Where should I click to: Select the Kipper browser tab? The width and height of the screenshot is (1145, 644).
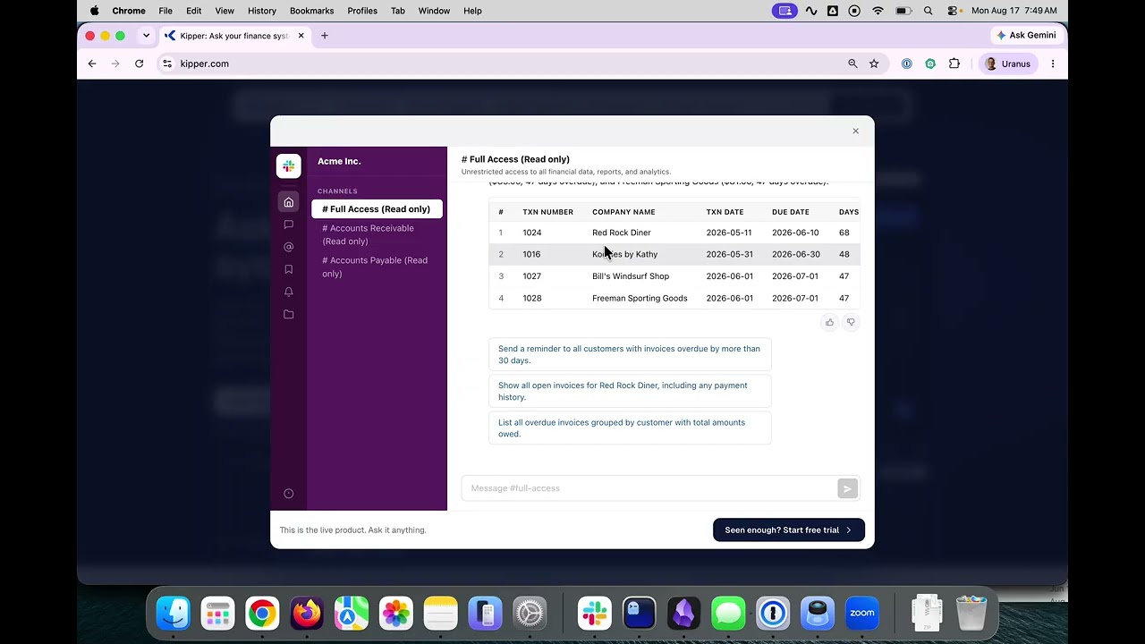click(234, 36)
